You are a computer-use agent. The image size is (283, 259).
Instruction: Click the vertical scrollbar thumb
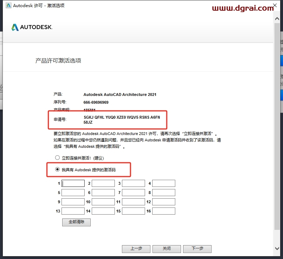point(277,126)
